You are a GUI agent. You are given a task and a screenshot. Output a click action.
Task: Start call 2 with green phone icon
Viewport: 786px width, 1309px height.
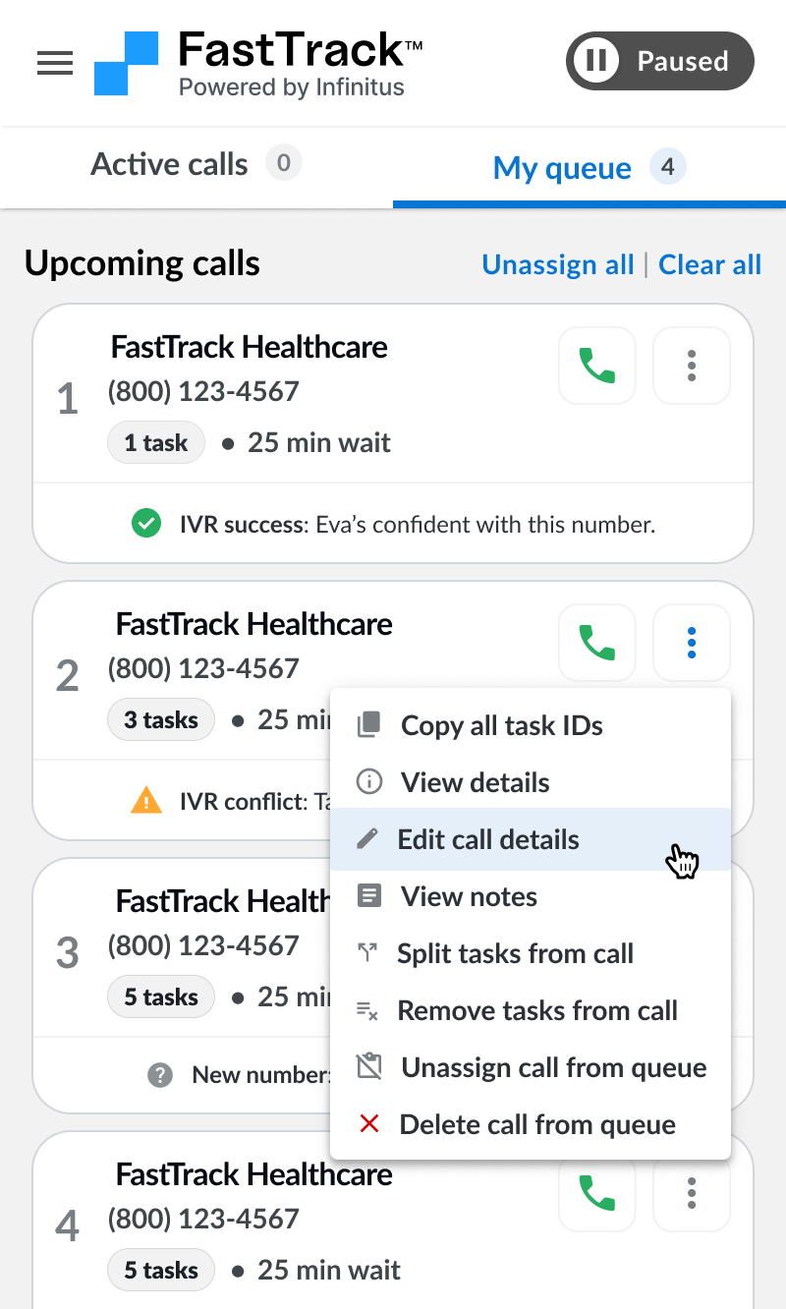[597, 643]
